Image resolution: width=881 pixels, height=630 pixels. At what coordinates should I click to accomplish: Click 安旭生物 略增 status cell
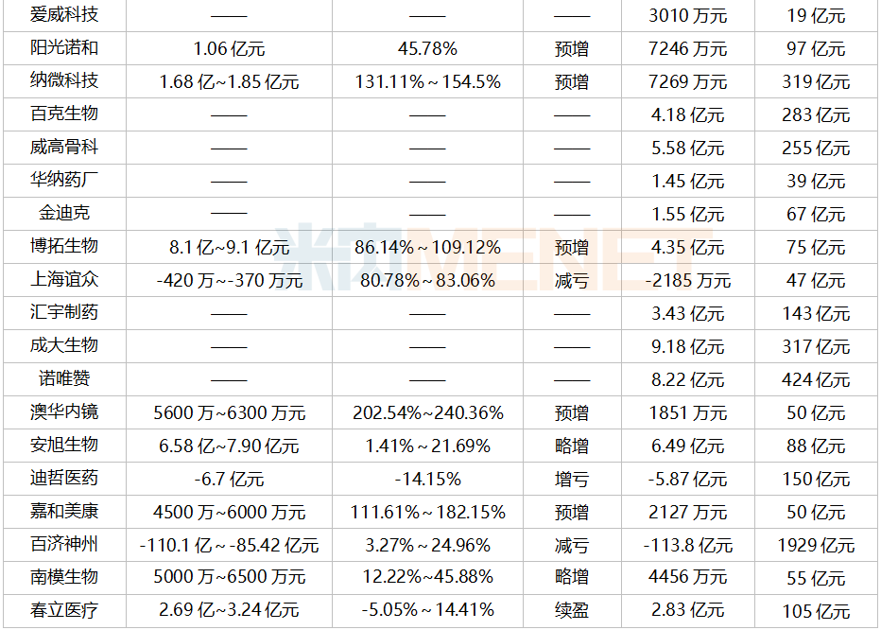(571, 446)
